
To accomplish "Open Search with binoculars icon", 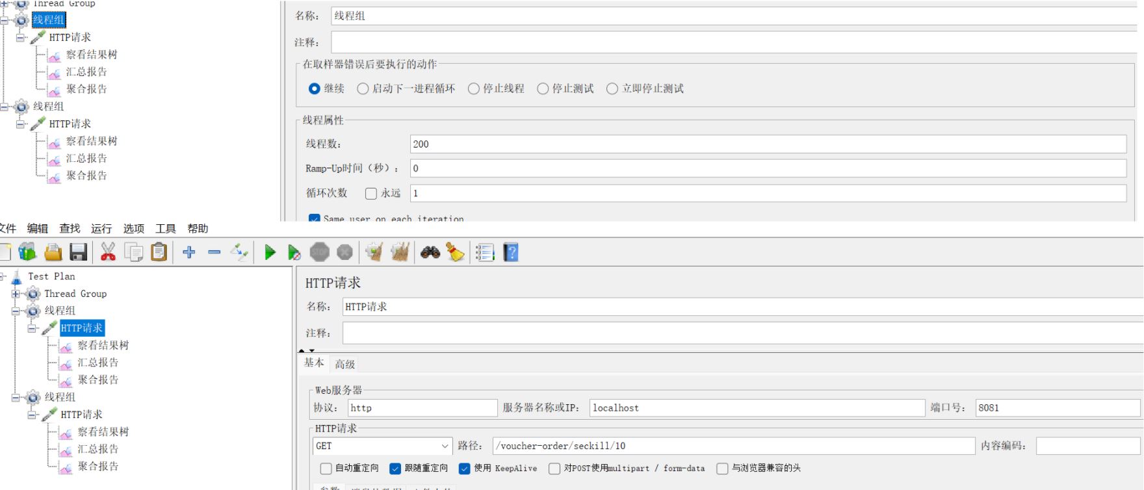I will click(430, 252).
